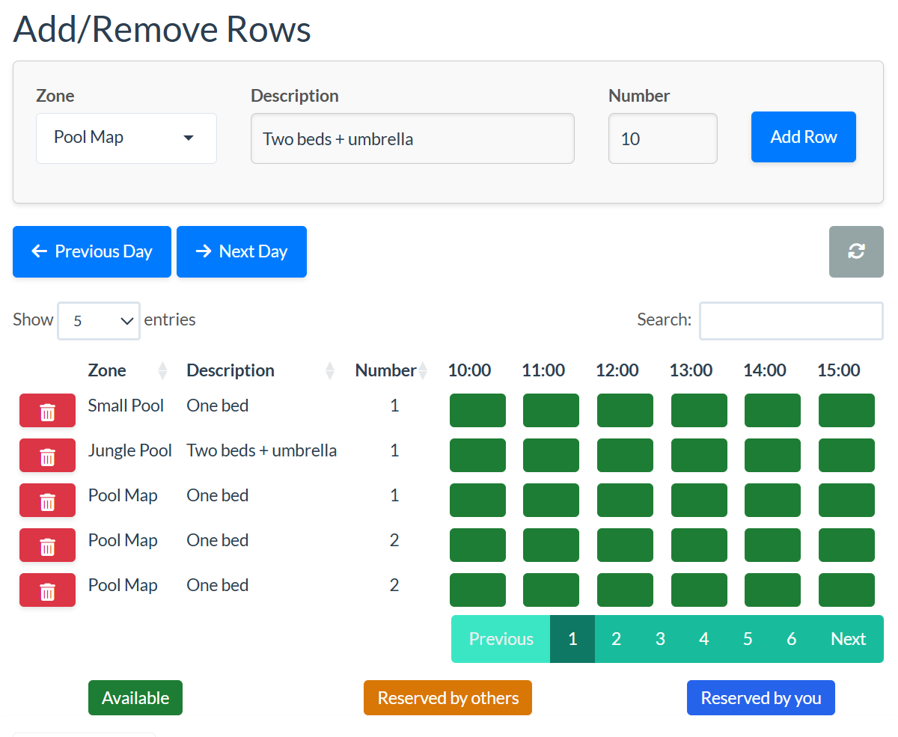Open the Zone dropdown showing Pool Map
This screenshot has width=898, height=737.
tap(126, 138)
